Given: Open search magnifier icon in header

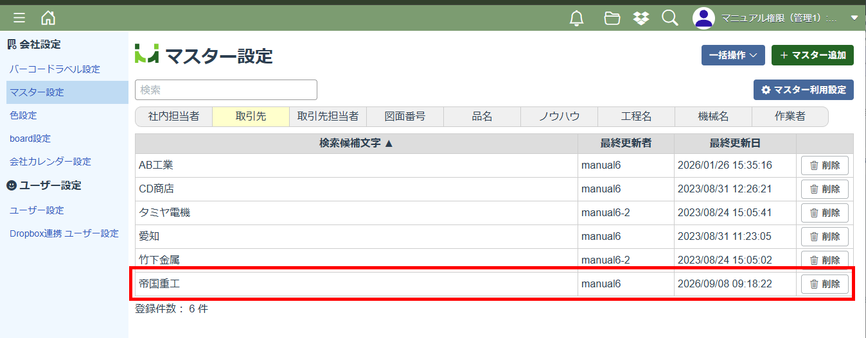Looking at the screenshot, I should click(x=669, y=18).
